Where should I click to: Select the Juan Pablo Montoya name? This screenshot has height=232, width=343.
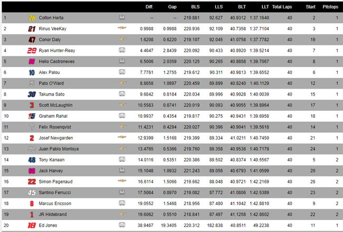[59, 149]
